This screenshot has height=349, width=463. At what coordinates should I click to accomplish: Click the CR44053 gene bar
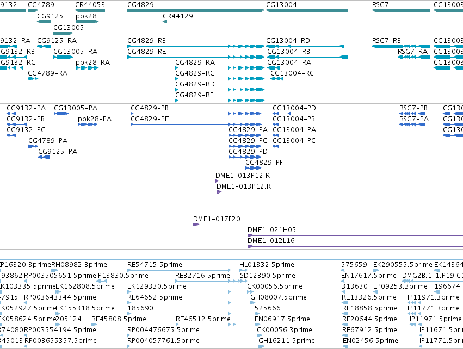click(90, 10)
